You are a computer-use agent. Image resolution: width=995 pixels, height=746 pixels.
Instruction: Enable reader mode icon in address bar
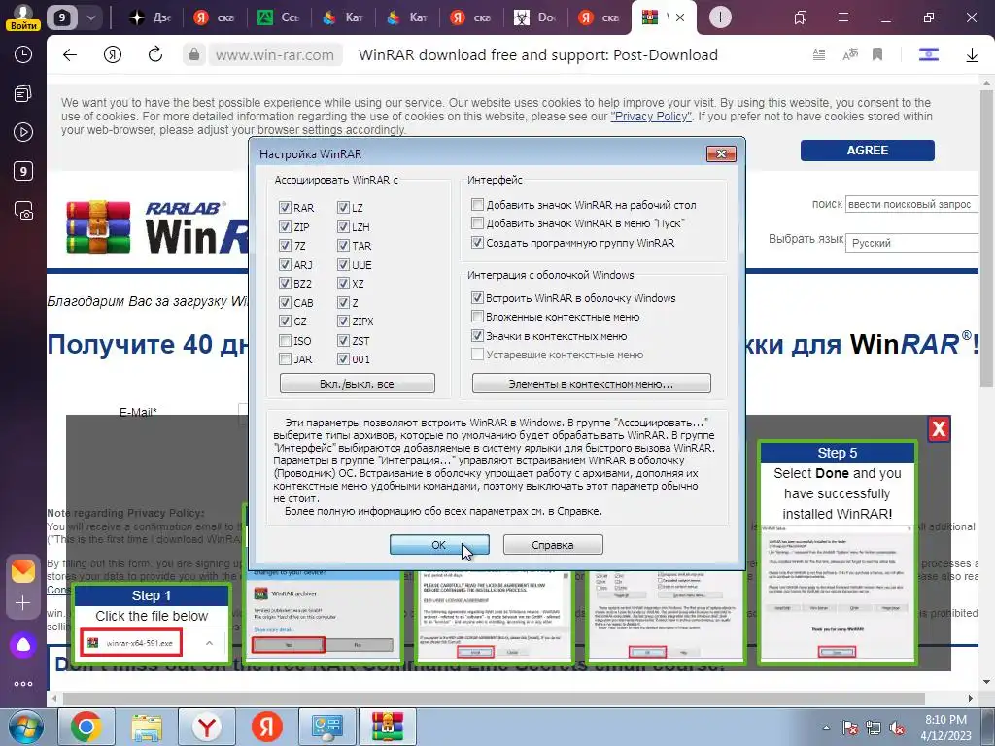(819, 55)
